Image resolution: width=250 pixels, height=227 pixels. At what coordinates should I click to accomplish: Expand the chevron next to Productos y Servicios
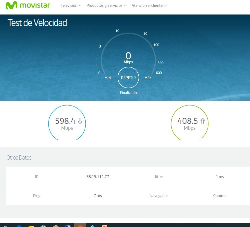pyautogui.click(x=125, y=6)
